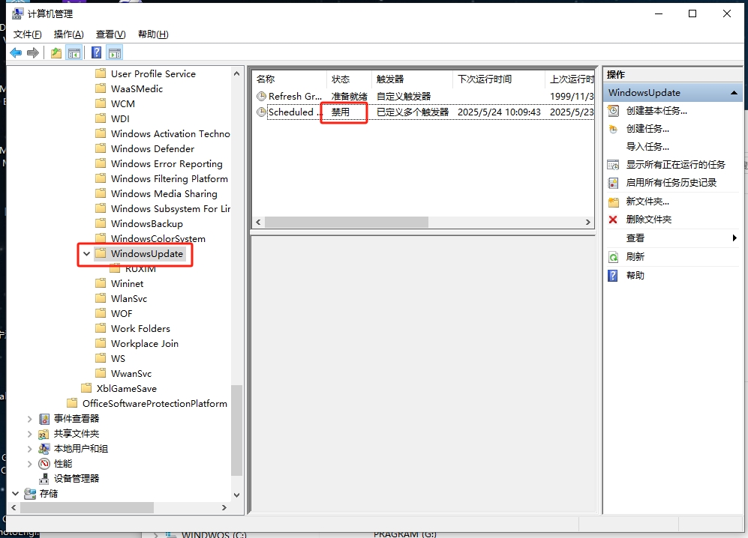Screen dimensions: 748x538
Task: Click 启用所有任务历史记录 action
Action: tap(671, 183)
